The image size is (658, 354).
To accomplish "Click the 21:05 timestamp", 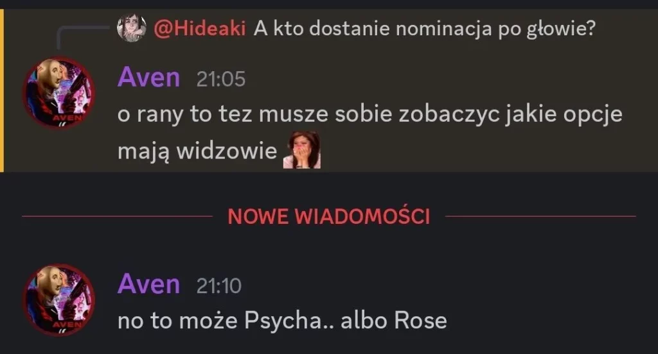I will pyautogui.click(x=221, y=79).
